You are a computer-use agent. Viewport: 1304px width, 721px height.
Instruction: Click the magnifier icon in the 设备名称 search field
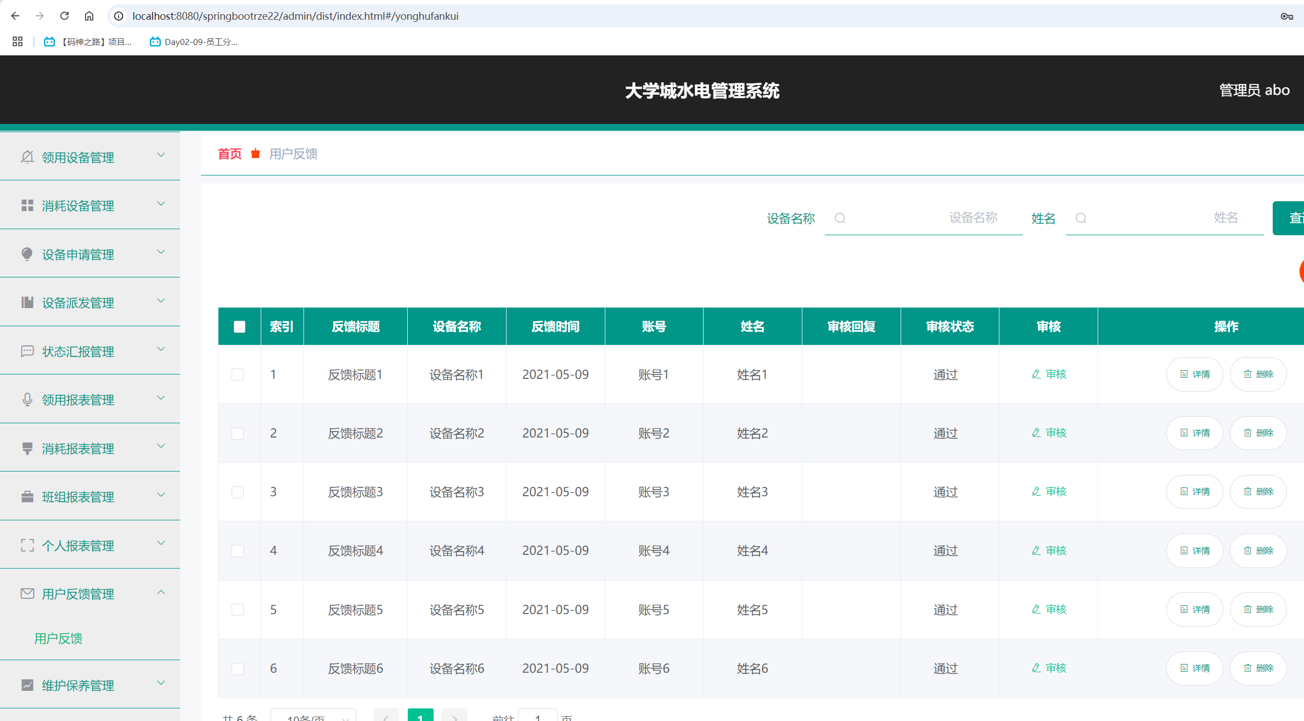840,218
